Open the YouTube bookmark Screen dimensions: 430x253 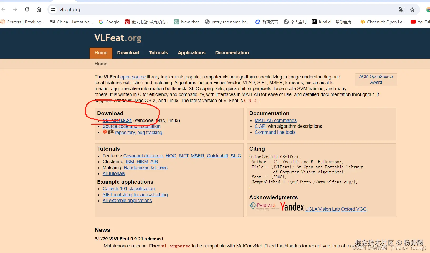[x=420, y=22]
